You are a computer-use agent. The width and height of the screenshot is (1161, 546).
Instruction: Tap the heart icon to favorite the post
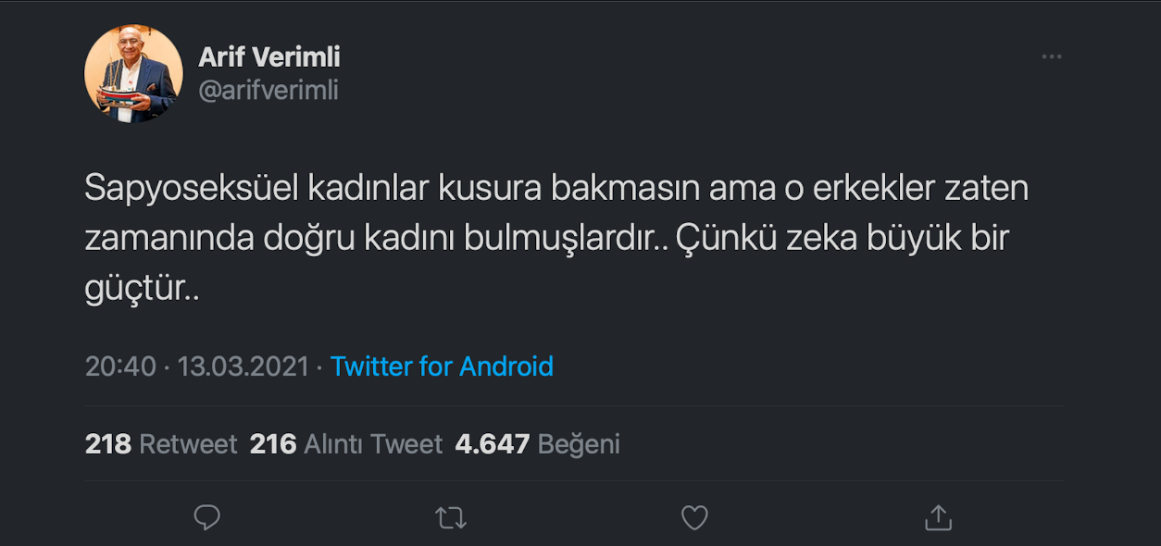click(x=693, y=517)
